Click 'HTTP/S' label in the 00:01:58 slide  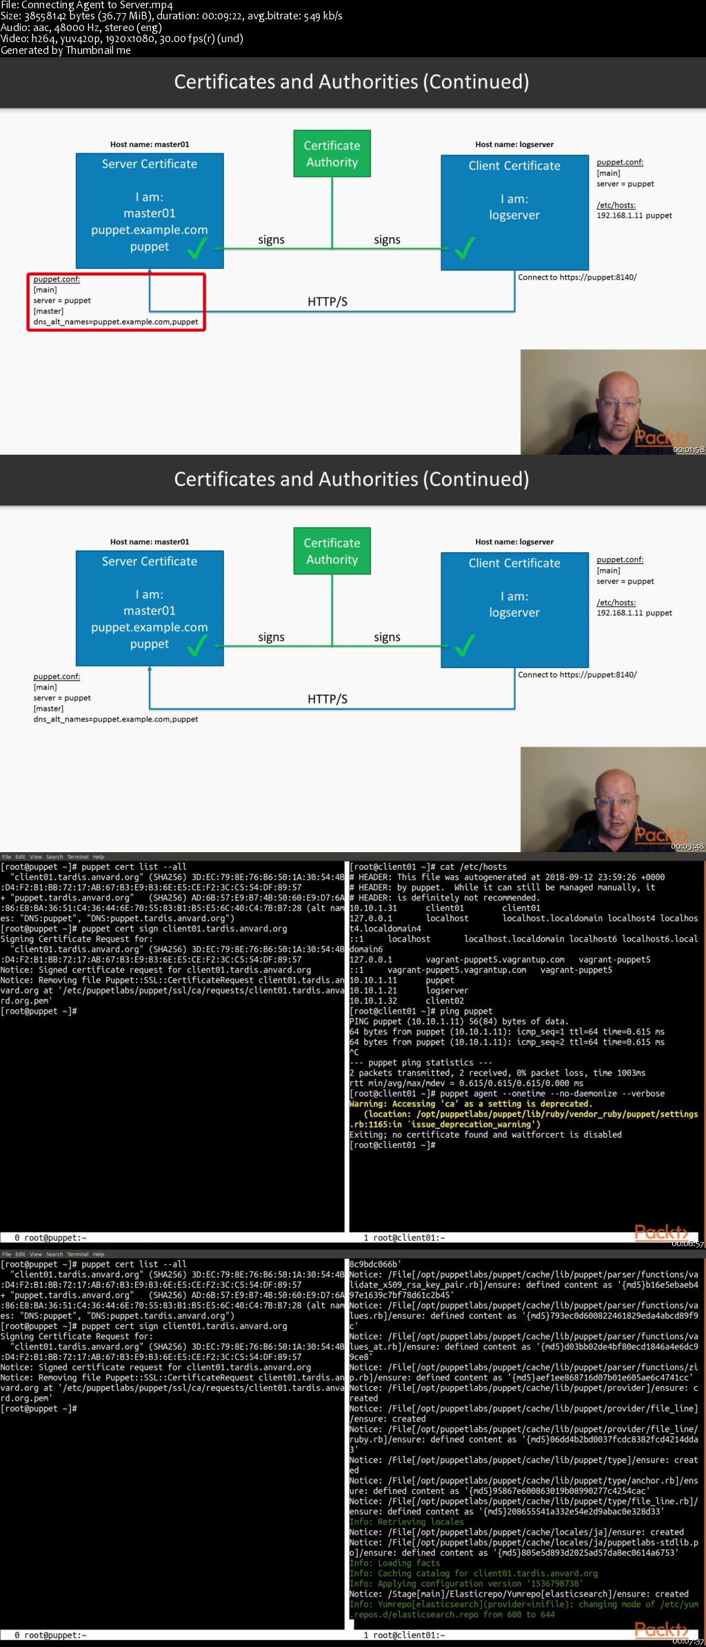pos(327,302)
